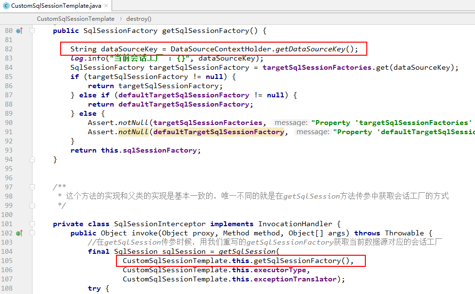Click CustomSqlSessionTemplate in the breadcrumb bar
The height and width of the screenshot is (294, 475).
(76, 19)
